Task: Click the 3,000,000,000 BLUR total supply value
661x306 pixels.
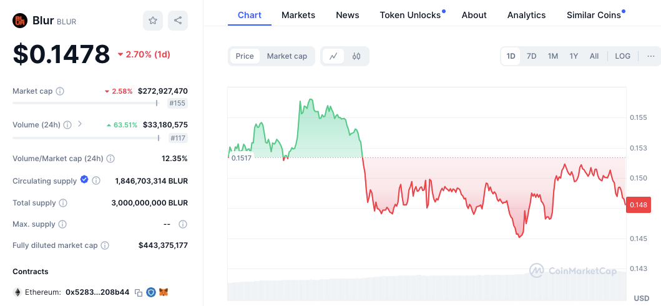Action: (150, 203)
